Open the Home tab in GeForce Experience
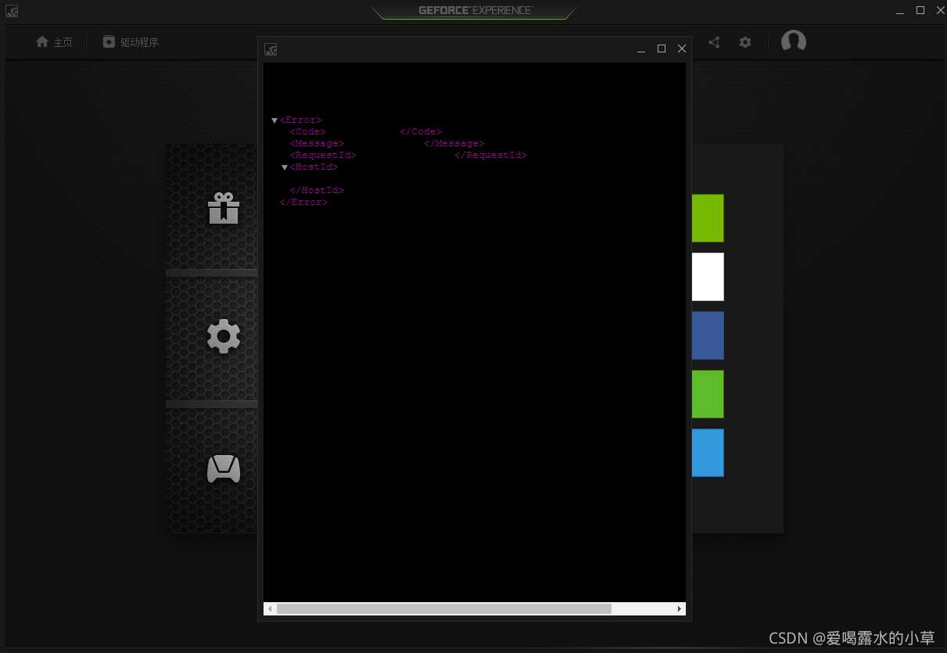The height and width of the screenshot is (653, 947). 54,42
